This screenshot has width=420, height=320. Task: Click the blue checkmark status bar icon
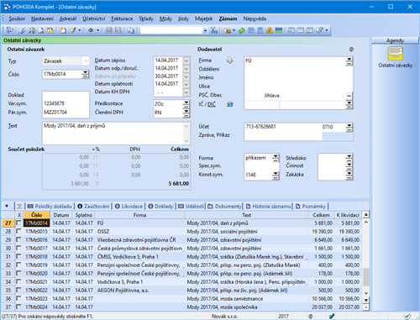332,316
